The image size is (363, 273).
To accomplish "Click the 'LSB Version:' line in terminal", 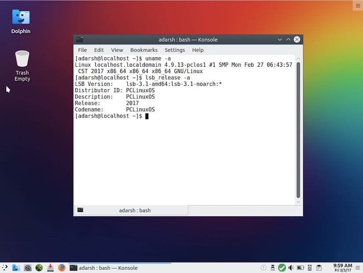I will point(148,84).
